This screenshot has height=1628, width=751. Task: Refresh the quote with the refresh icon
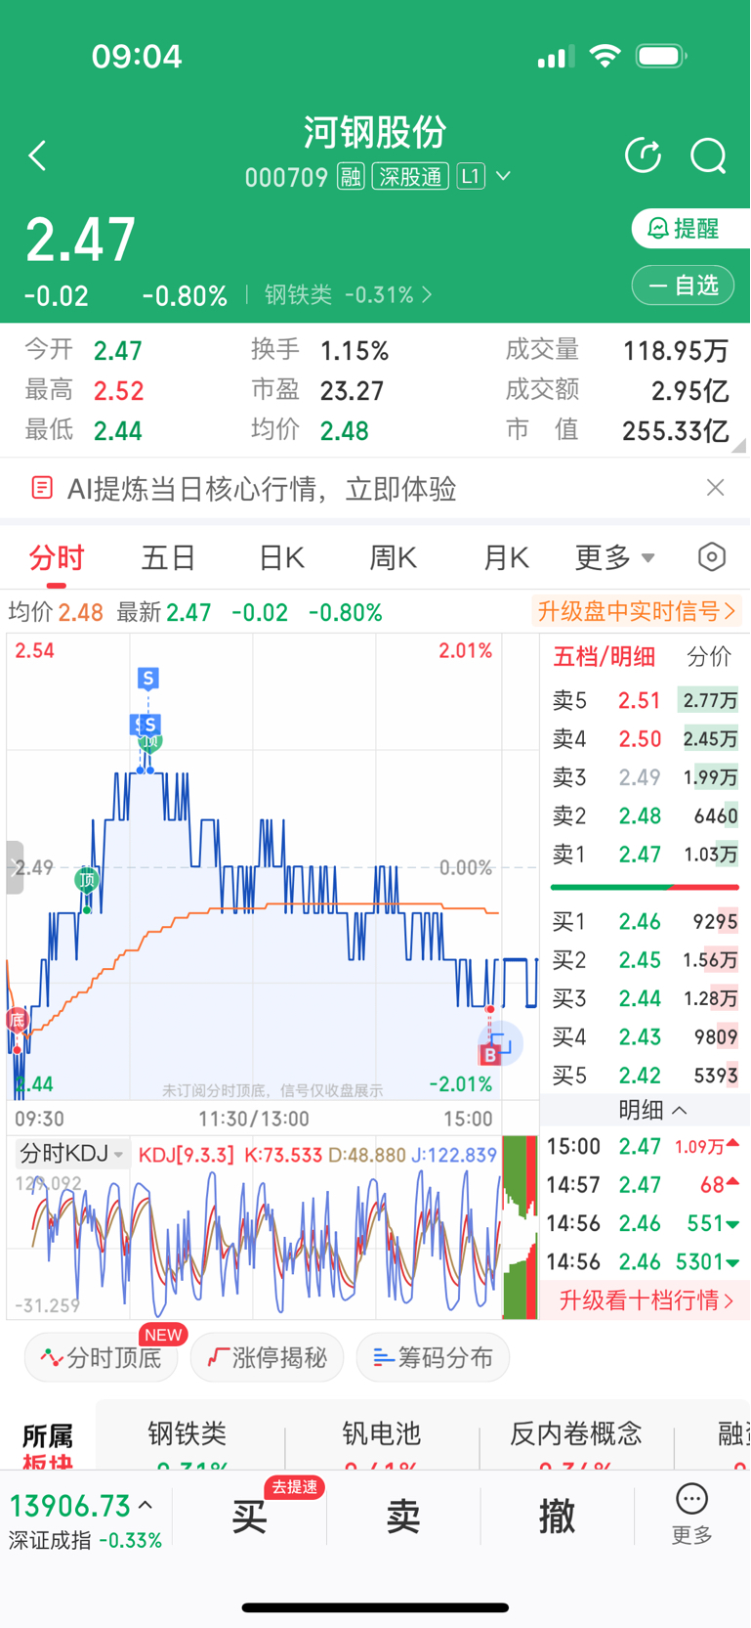643,154
